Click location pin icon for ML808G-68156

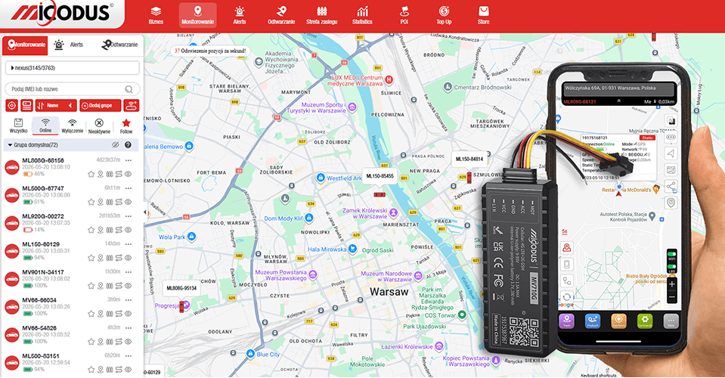(x=101, y=174)
